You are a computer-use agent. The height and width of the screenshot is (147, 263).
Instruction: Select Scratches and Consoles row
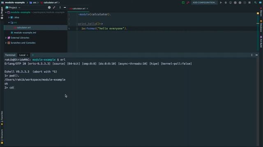coord(36,43)
